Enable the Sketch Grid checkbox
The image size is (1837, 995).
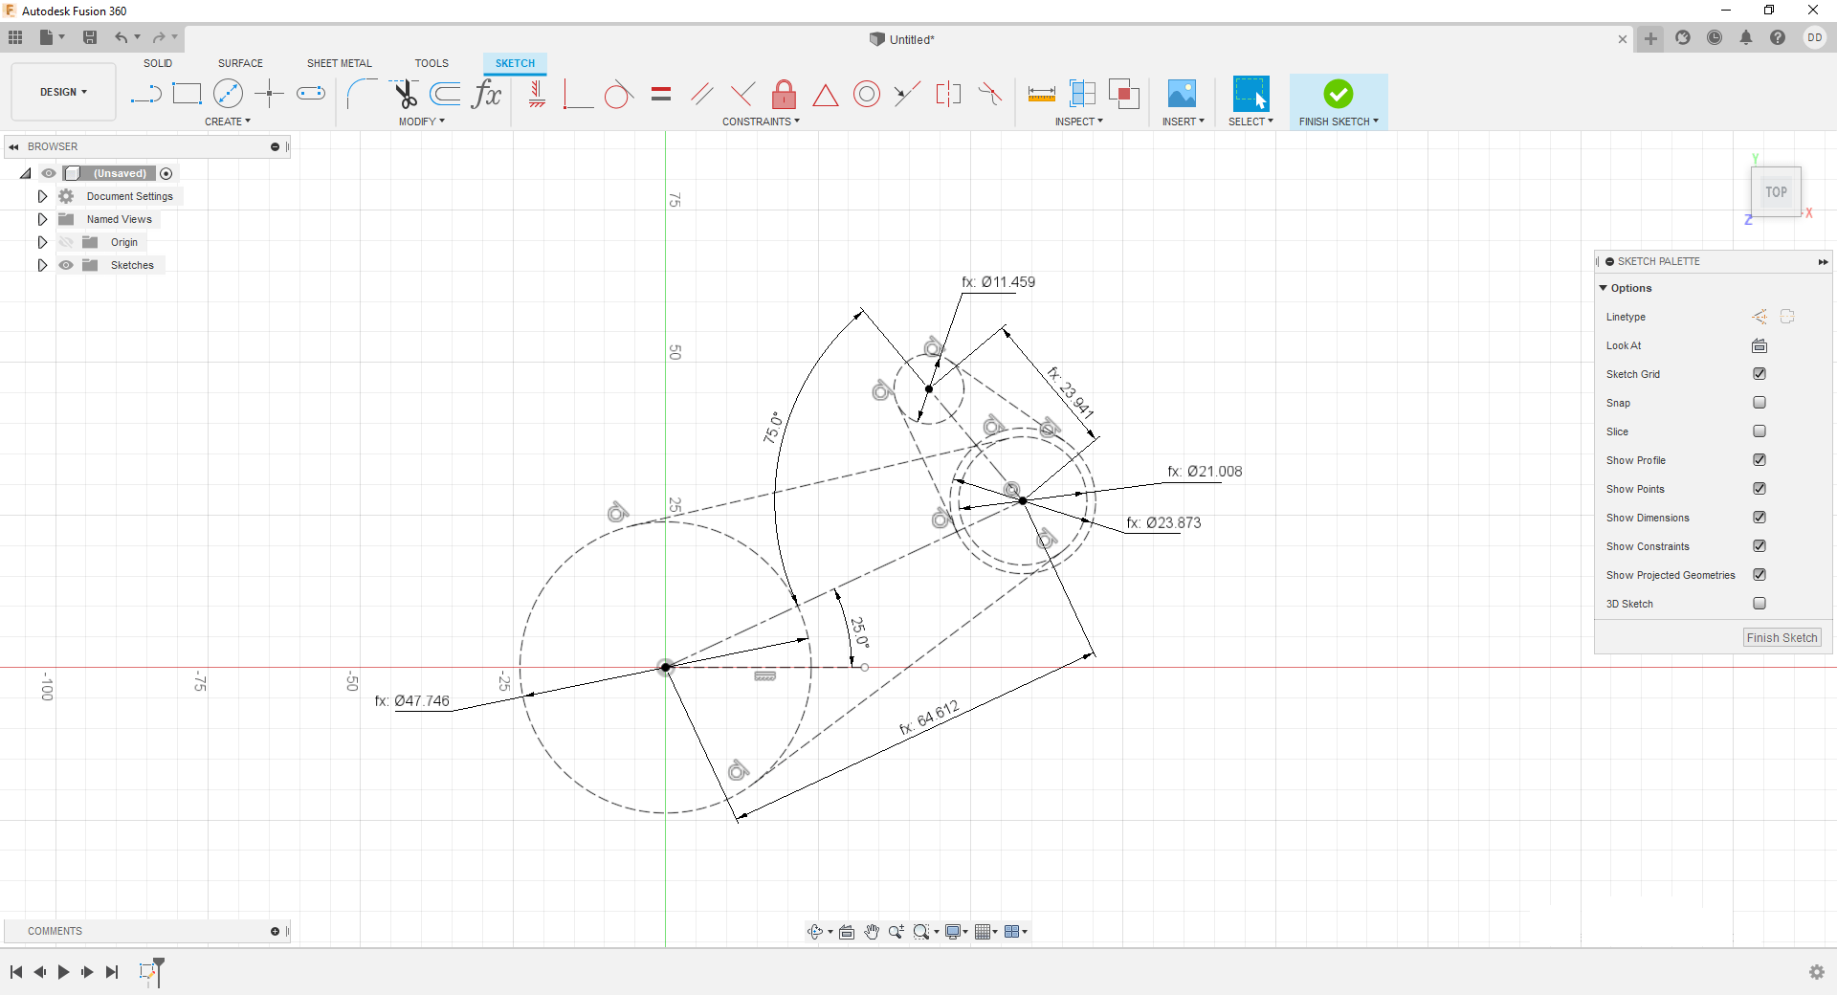click(x=1760, y=373)
